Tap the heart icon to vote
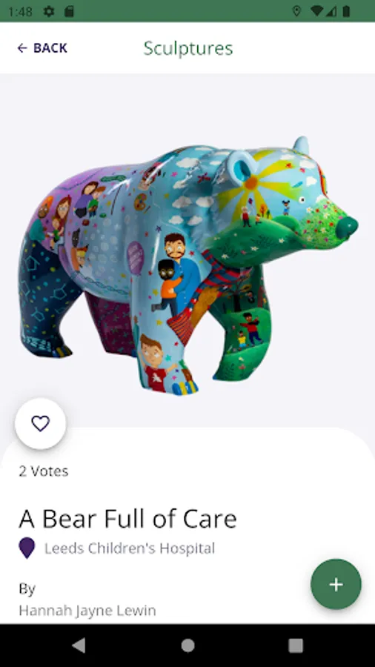Viewport: 375px width, 667px height. 41,423
